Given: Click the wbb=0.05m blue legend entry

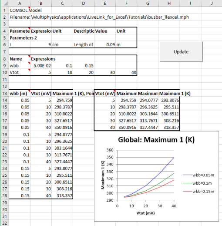Looking at the screenshot, I should (x=198, y=175).
